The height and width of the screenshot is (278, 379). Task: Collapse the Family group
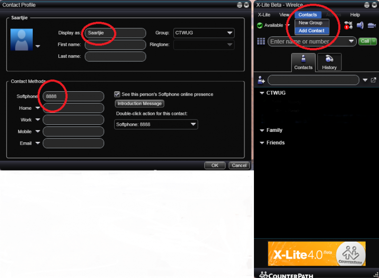click(x=262, y=130)
